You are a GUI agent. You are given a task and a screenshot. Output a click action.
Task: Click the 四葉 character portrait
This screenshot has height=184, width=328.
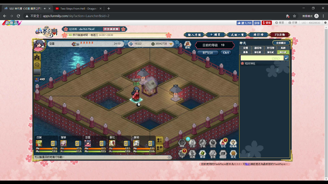click(x=39, y=143)
